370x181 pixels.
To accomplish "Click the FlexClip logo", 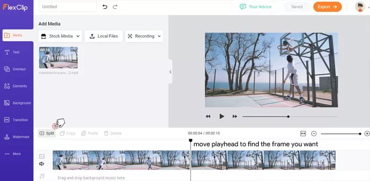I will pos(15,7).
